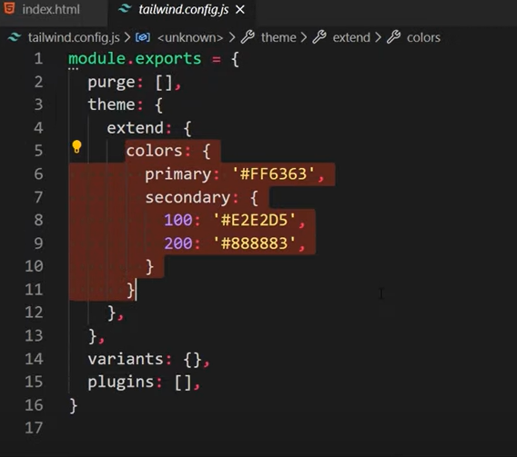The height and width of the screenshot is (457, 517).
Task: Open the colors breadcrumb segment
Action: click(x=423, y=37)
